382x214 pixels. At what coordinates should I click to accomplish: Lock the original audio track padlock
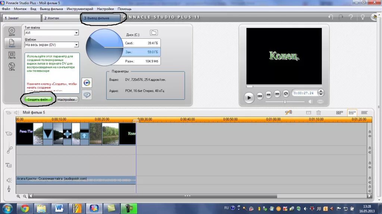(370, 148)
